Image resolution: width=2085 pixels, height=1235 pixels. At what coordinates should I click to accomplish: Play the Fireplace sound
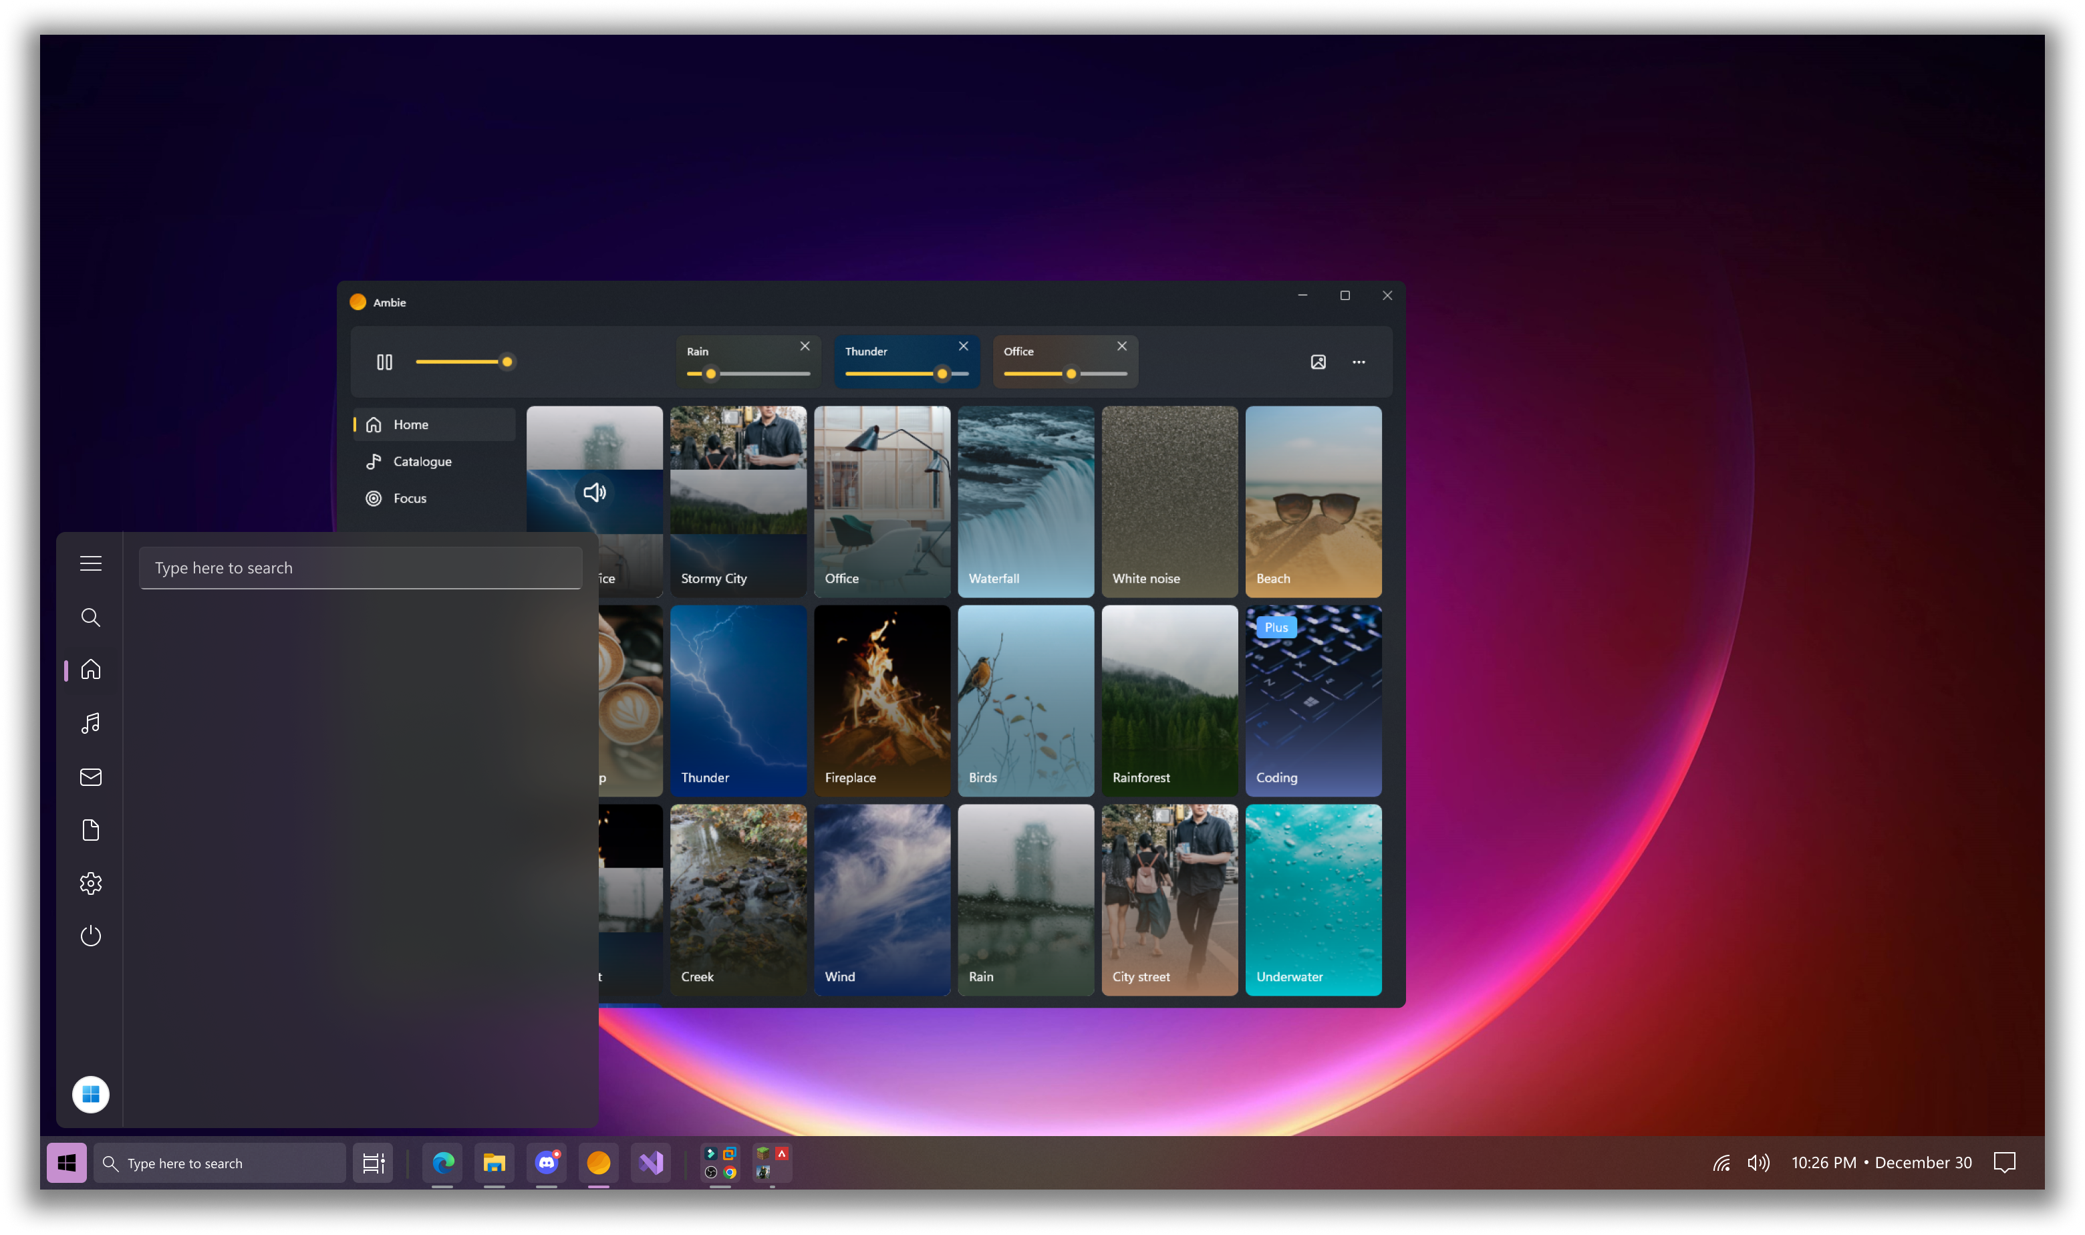click(x=882, y=701)
